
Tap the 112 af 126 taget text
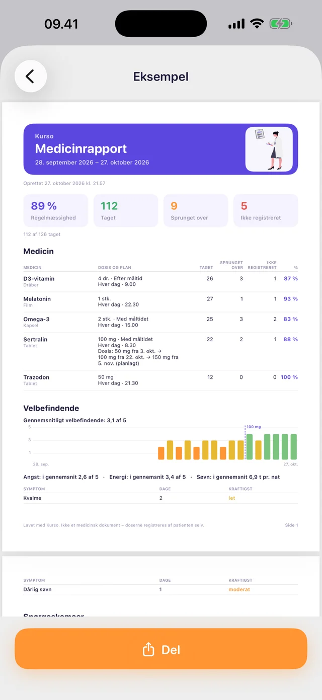click(42, 235)
